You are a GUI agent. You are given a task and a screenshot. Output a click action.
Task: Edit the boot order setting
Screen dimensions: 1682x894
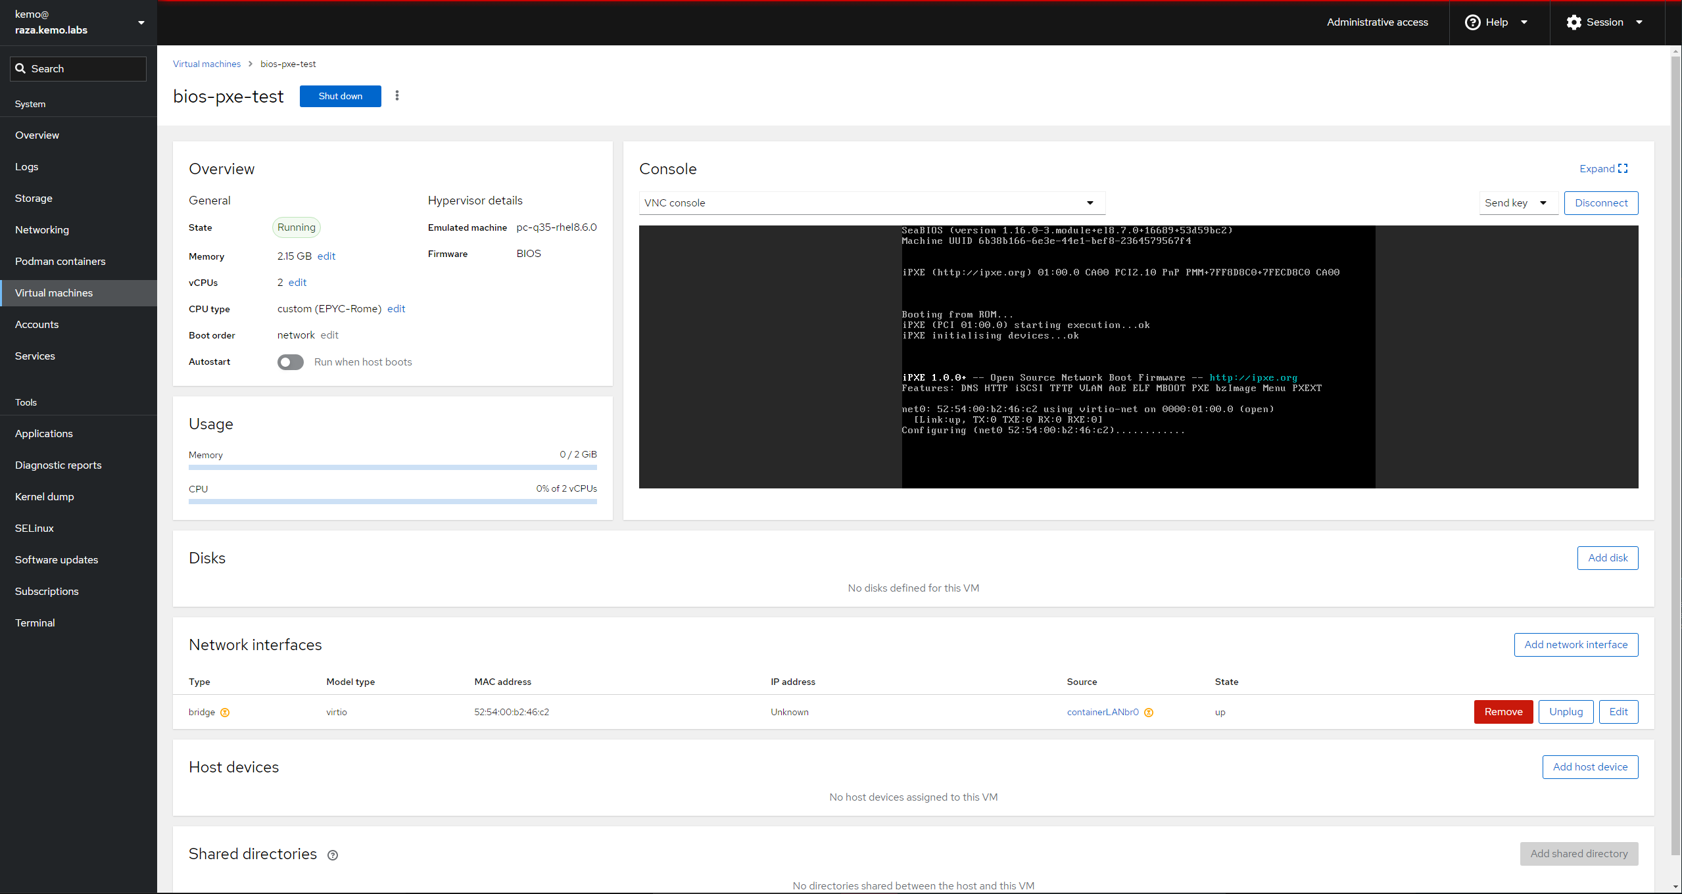[329, 335]
